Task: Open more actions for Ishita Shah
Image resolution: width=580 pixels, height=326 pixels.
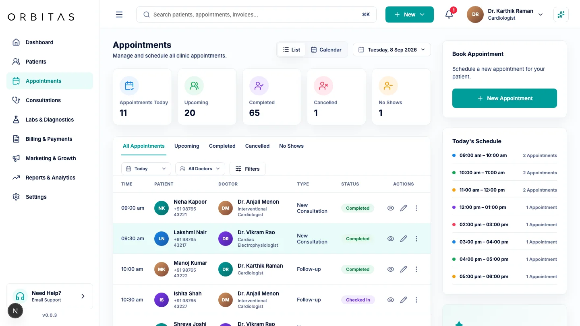Action: 416,300
